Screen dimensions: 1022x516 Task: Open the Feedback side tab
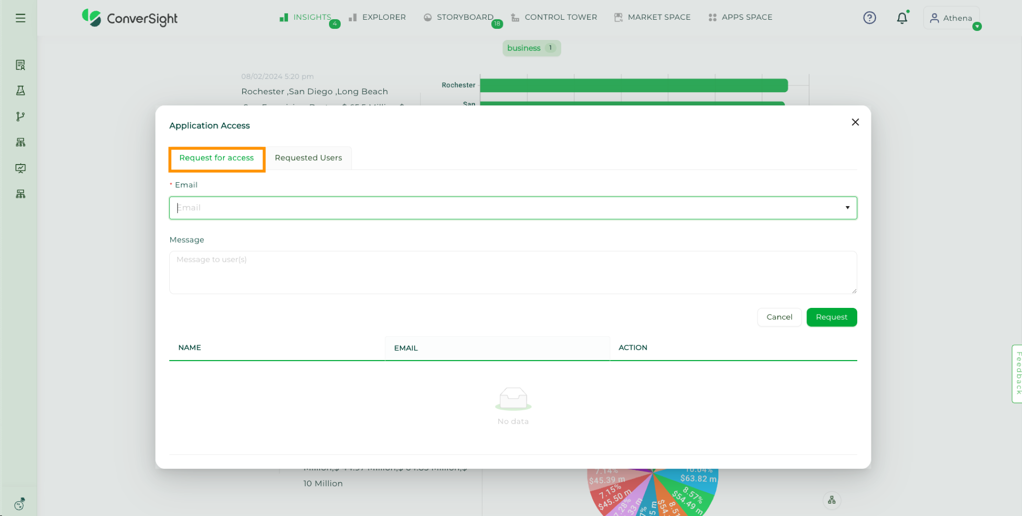click(x=1017, y=374)
